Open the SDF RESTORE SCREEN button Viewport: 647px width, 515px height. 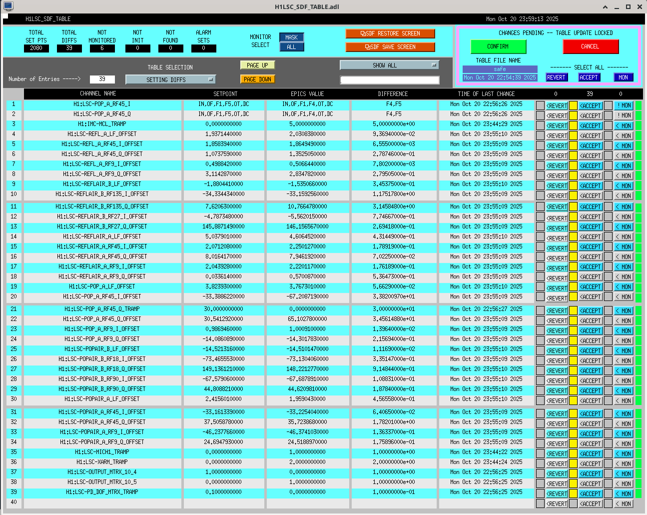click(x=390, y=33)
